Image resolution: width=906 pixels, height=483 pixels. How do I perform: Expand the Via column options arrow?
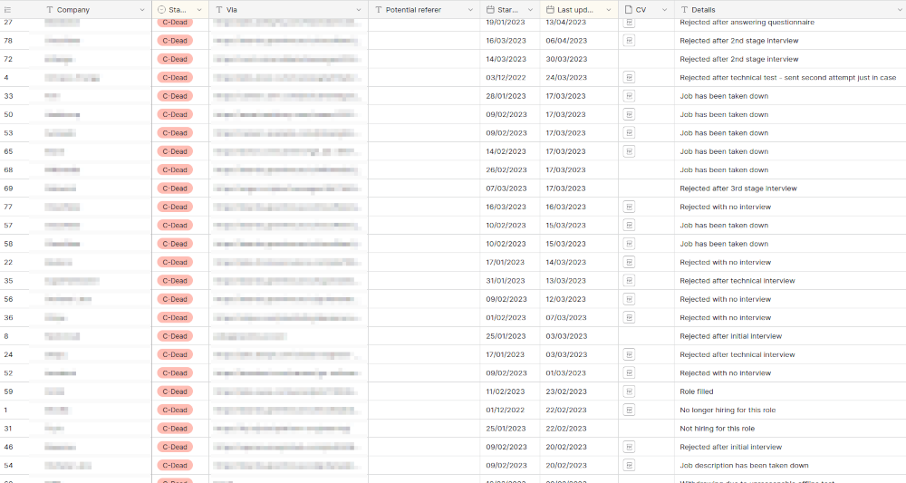358,10
